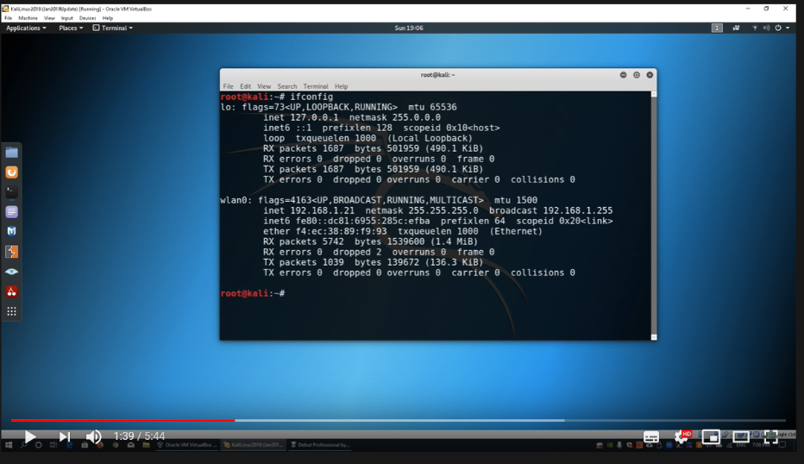This screenshot has height=464, width=804.
Task: Launch the Metasploit icon in dock
Action: (12, 231)
